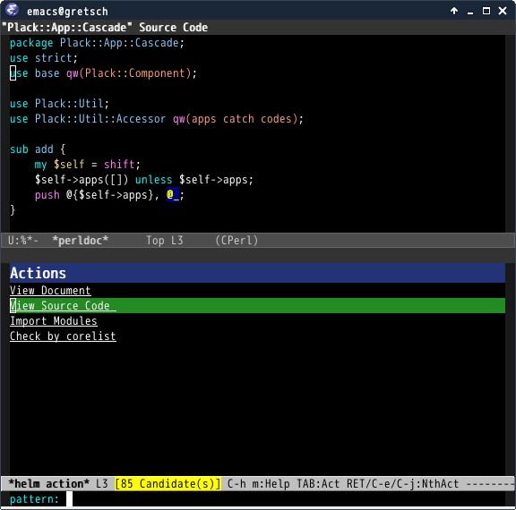
Task: Click the sub add definition line
Action: click(x=38, y=149)
